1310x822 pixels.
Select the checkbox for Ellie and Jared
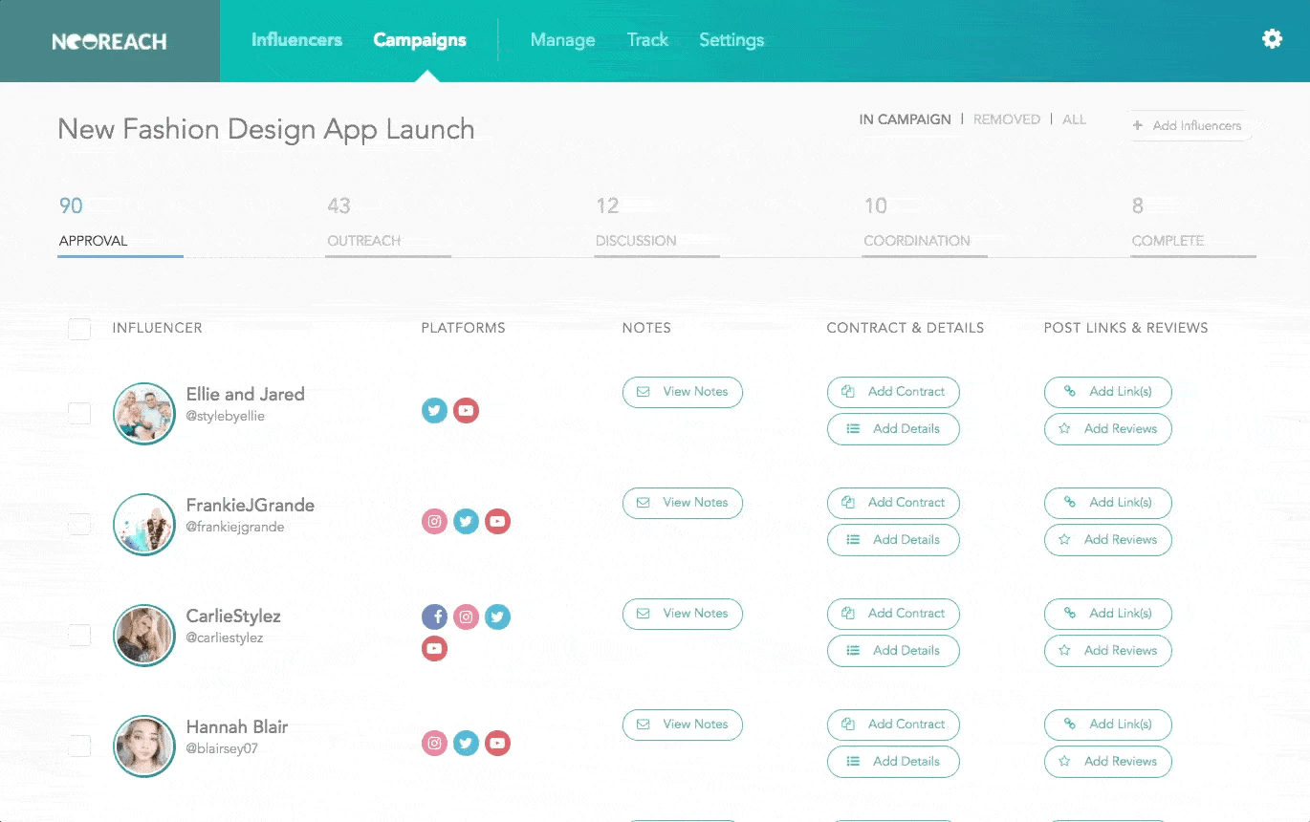click(x=79, y=413)
